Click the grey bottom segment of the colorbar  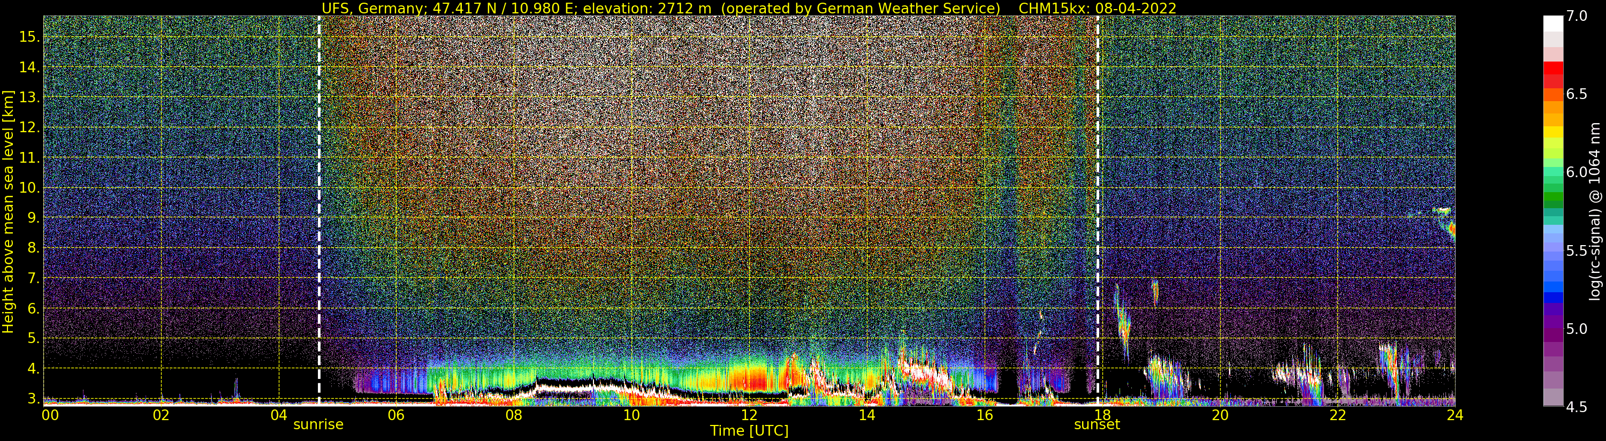tap(1553, 397)
